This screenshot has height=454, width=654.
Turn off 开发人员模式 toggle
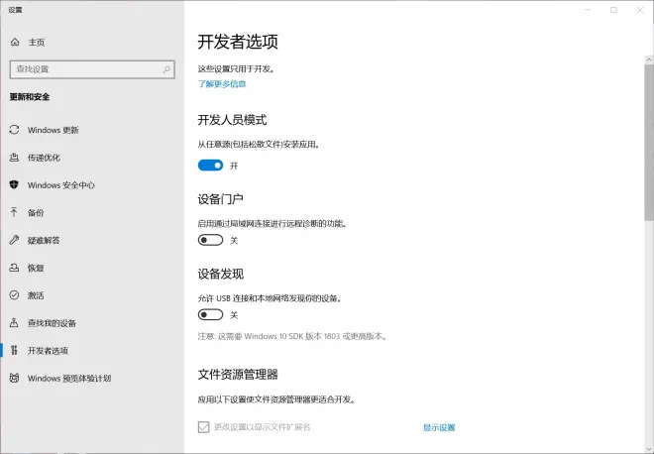click(x=211, y=166)
